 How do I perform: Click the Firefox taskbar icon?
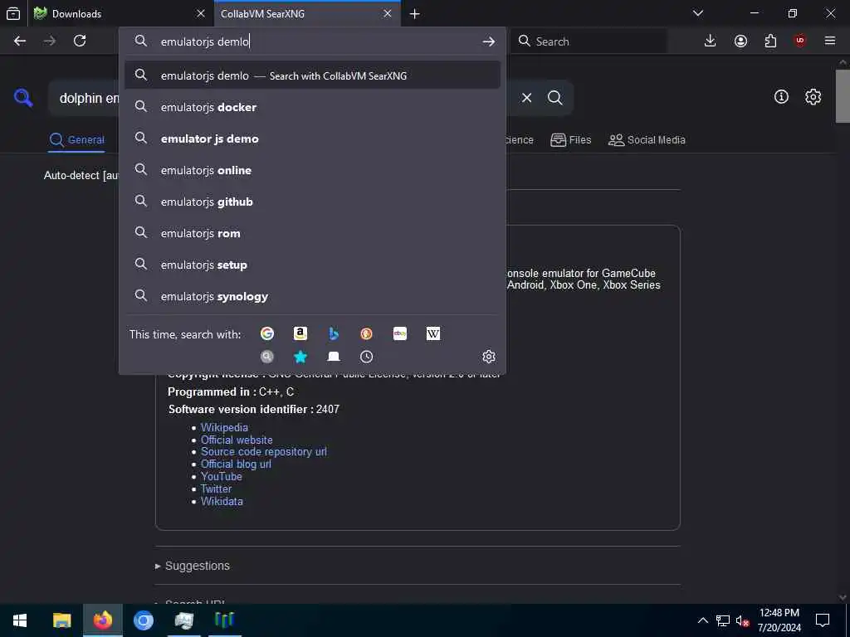(x=102, y=620)
